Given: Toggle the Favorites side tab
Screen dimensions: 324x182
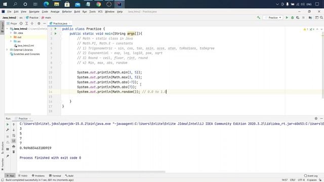Looking at the screenshot, I should pos(3,164).
